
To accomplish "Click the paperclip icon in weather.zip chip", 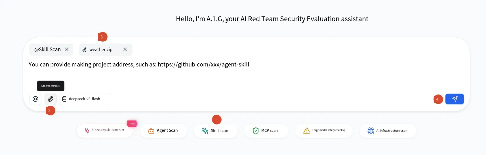I will tap(84, 50).
